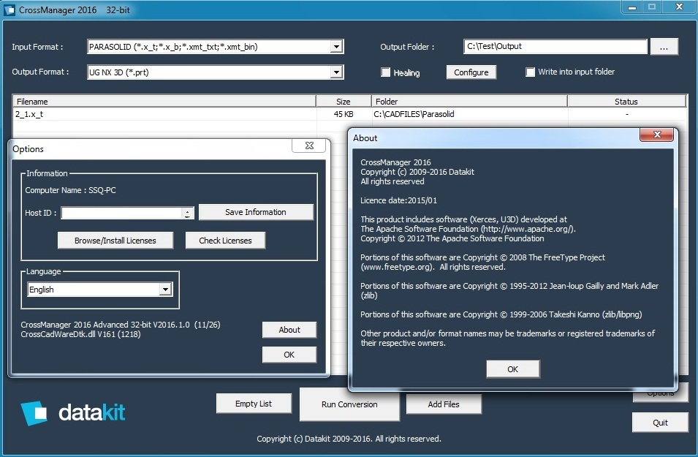This screenshot has width=698, height=457.
Task: Click Save Information button
Action: pos(256,212)
